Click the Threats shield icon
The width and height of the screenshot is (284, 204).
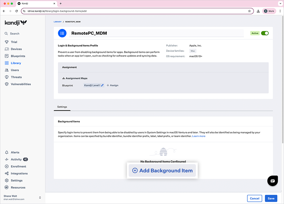coord(7,77)
